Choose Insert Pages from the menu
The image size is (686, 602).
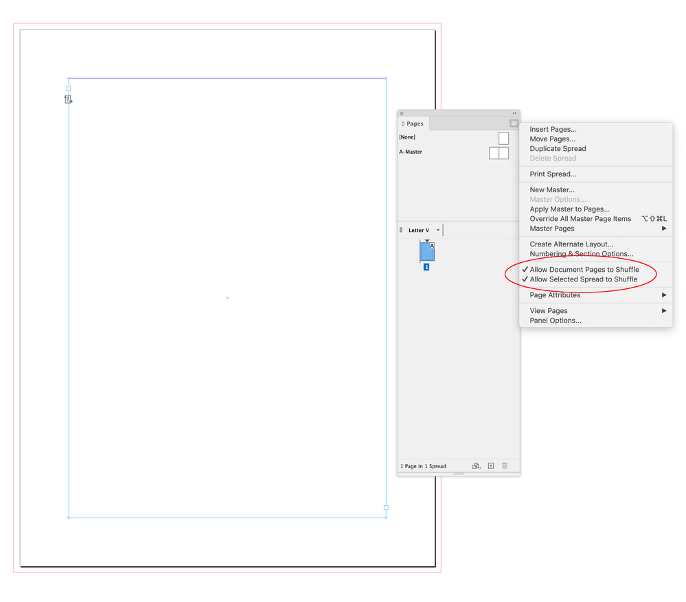(x=553, y=129)
